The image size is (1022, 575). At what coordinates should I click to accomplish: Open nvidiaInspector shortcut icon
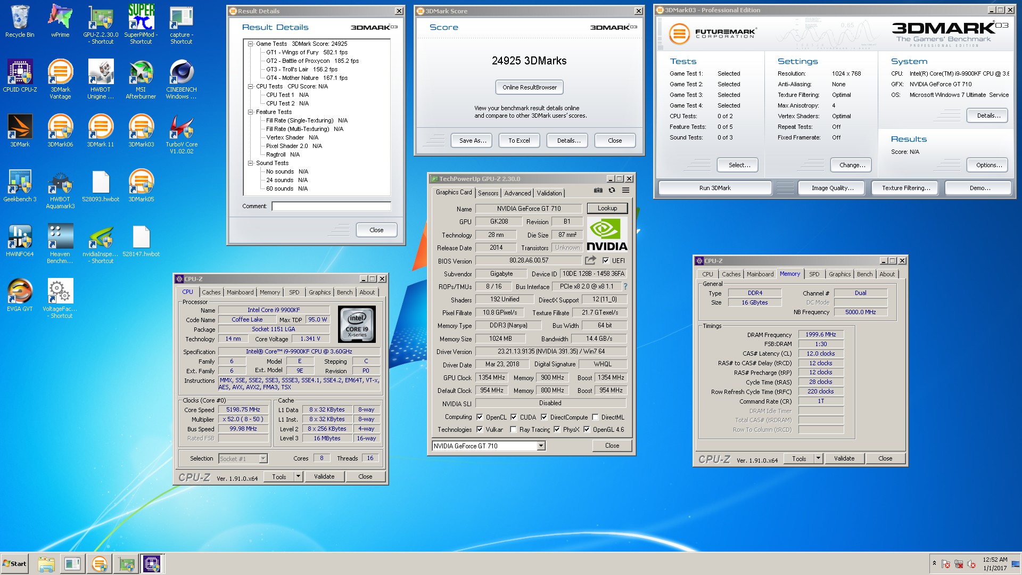pos(101,243)
